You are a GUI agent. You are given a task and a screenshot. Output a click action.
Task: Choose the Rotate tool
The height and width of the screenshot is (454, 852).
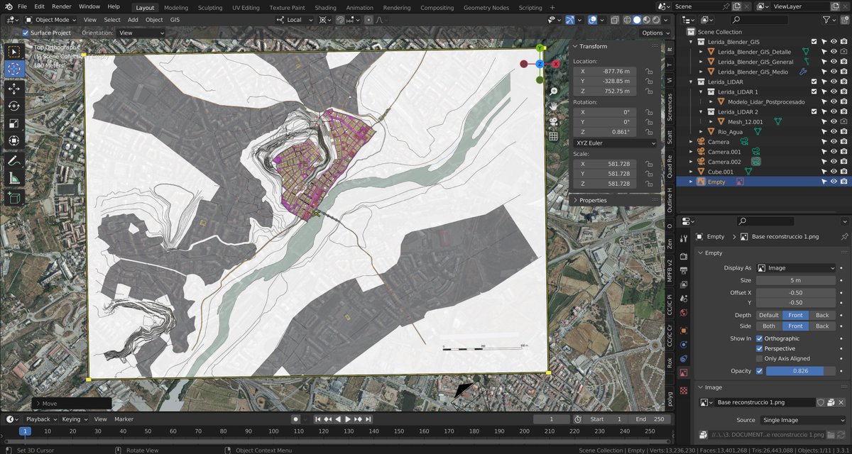[x=14, y=106]
